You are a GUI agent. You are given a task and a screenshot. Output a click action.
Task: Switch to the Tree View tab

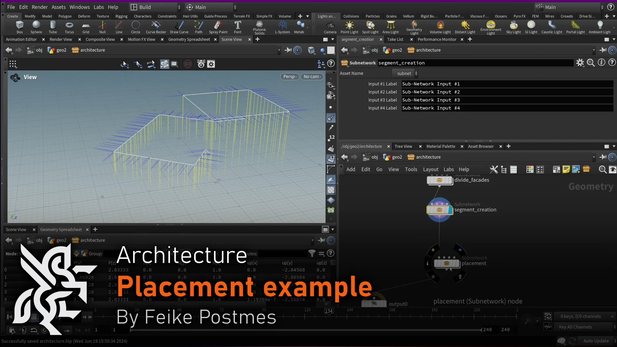coord(403,146)
